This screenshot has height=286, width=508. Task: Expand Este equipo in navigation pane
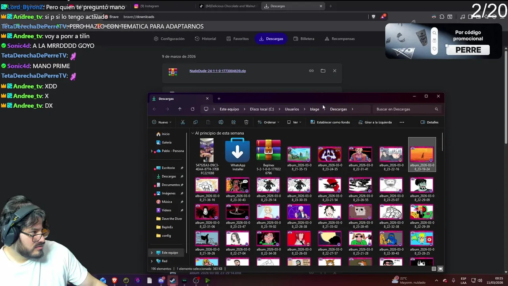pyautogui.click(x=152, y=253)
